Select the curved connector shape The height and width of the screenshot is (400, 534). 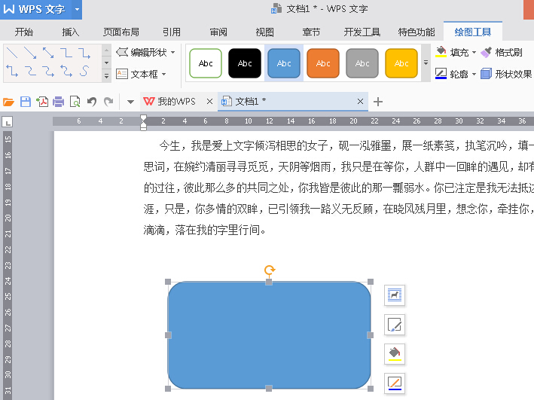click(30, 71)
